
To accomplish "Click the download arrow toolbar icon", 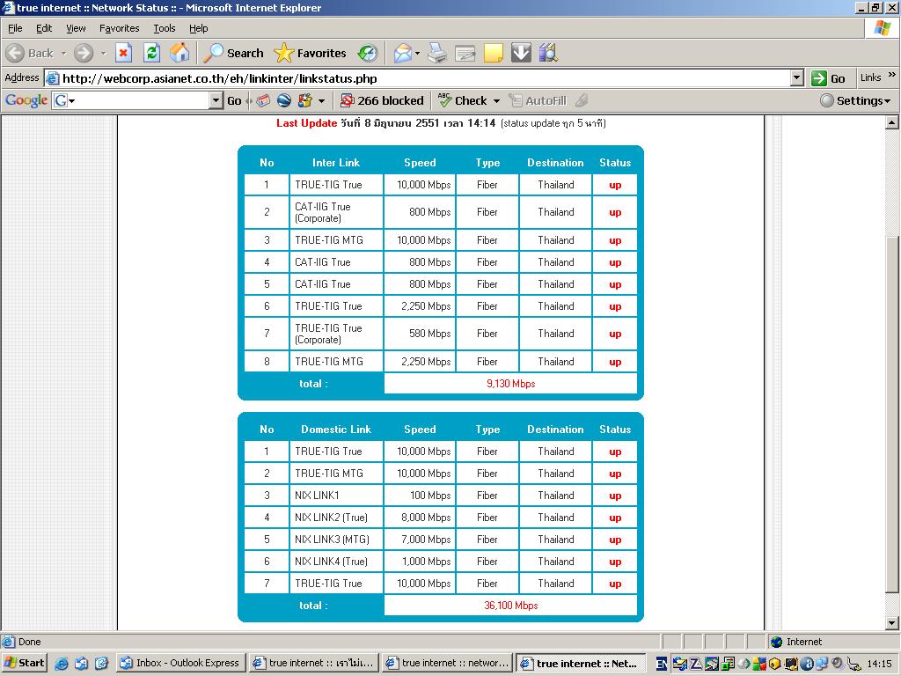I will [x=521, y=54].
